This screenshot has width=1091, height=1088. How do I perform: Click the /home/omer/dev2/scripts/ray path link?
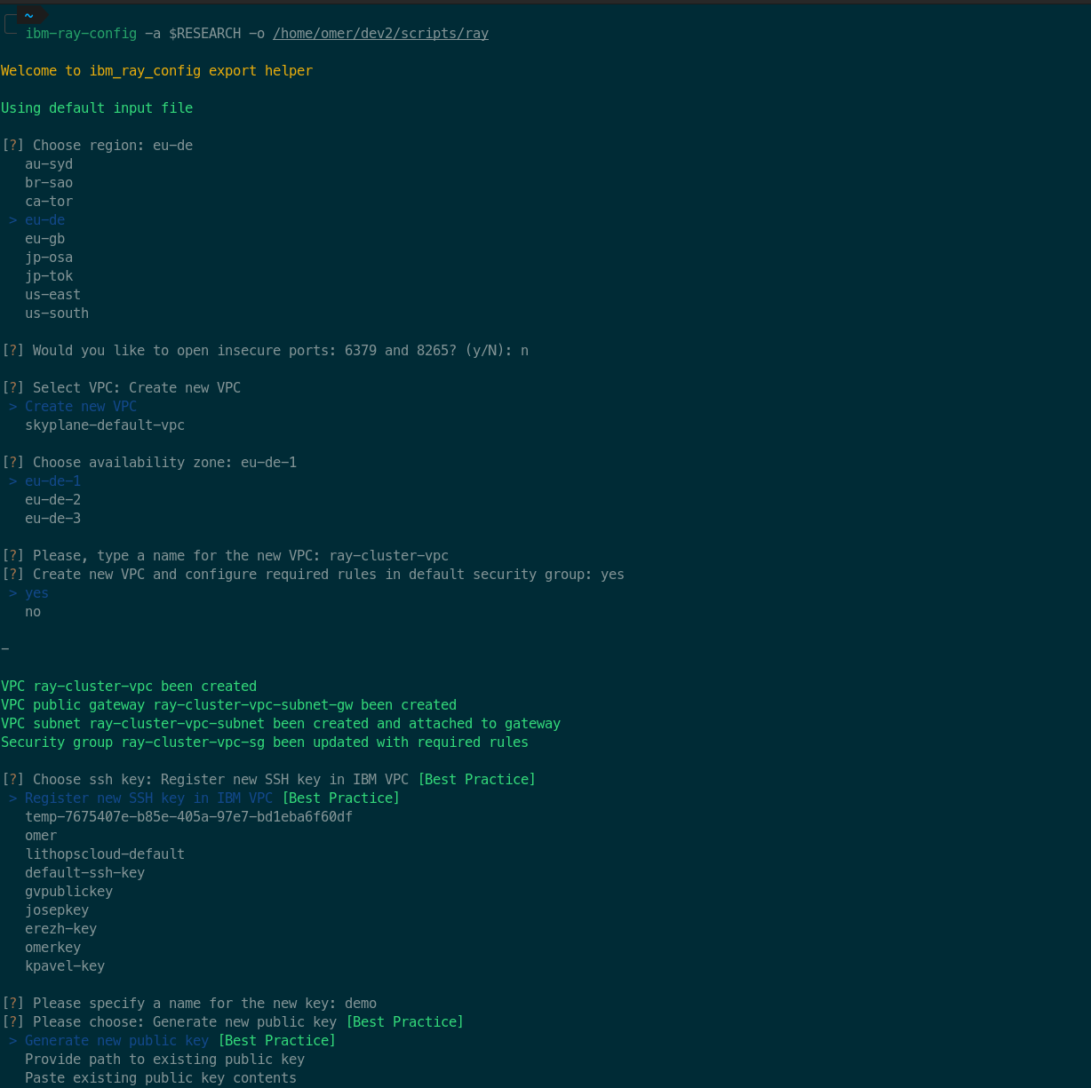coord(380,34)
